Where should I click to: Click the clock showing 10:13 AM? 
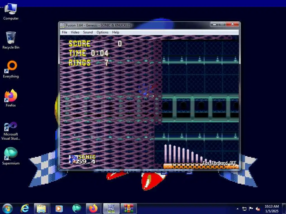pos(271,209)
